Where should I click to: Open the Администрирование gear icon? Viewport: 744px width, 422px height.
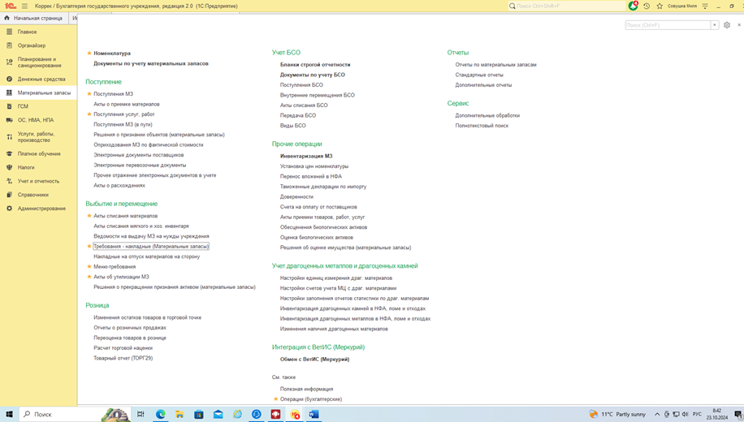9,209
